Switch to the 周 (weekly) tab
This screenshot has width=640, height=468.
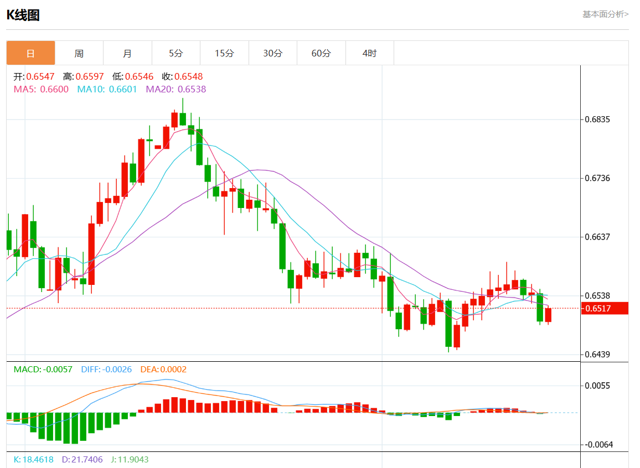click(79, 53)
